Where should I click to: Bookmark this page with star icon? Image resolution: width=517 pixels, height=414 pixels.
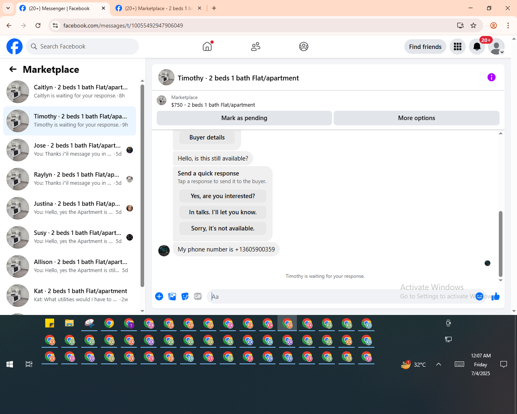coord(473,25)
